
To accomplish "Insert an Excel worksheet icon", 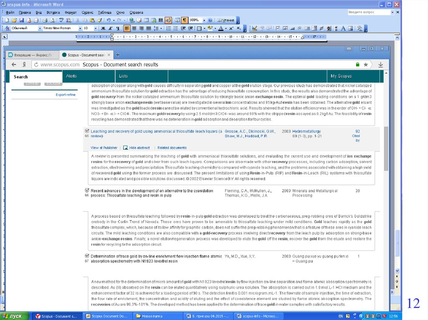I will (x=154, y=20).
